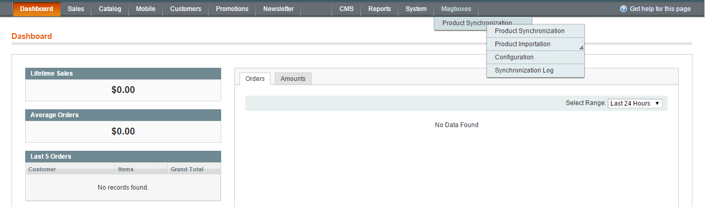705x207 pixels.
Task: Open the CMS menu
Action: click(x=346, y=9)
